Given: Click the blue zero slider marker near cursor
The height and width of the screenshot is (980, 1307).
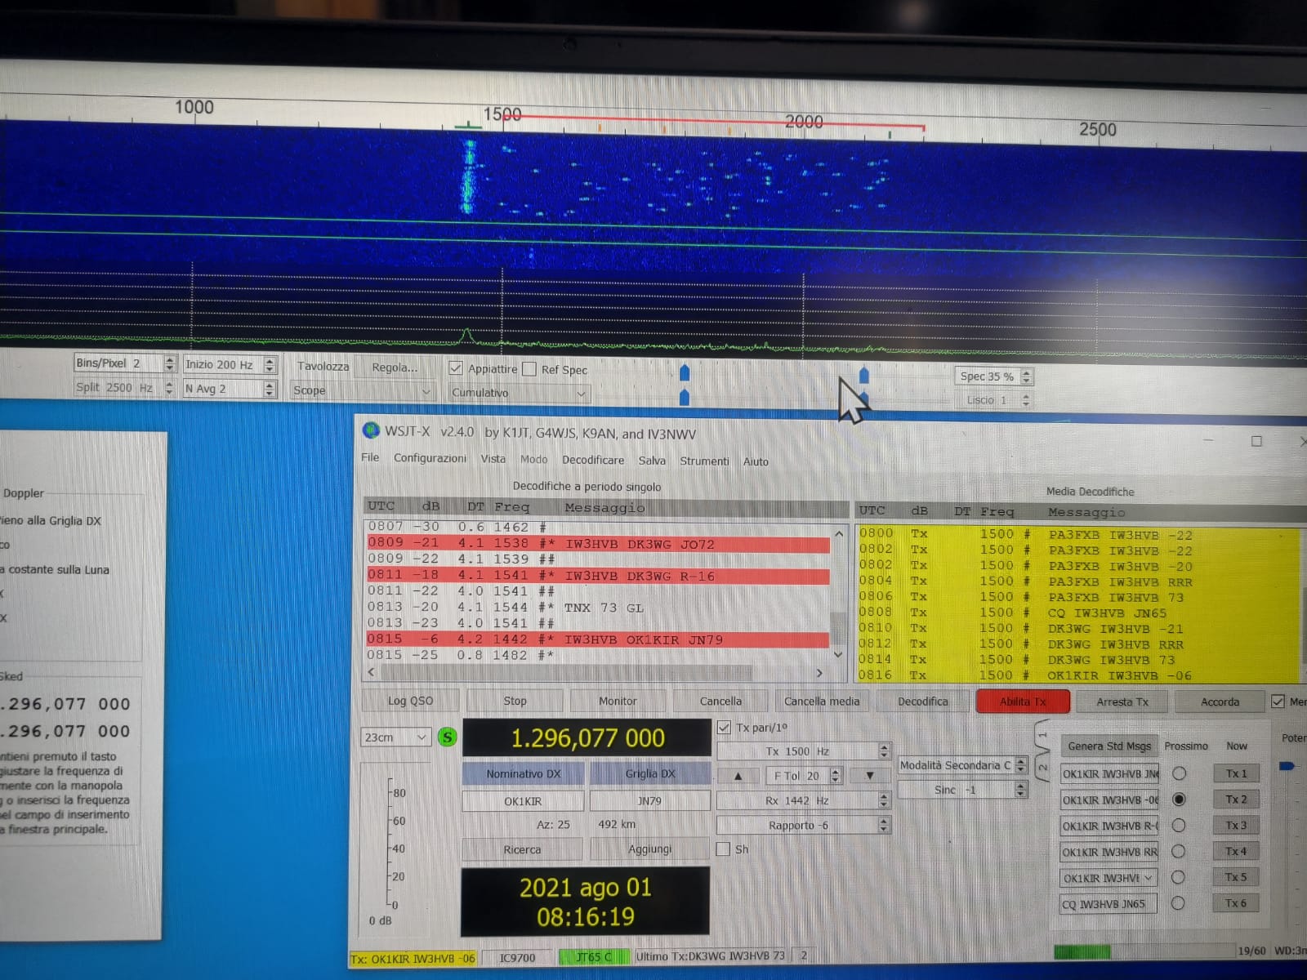Looking at the screenshot, I should coord(864,376).
